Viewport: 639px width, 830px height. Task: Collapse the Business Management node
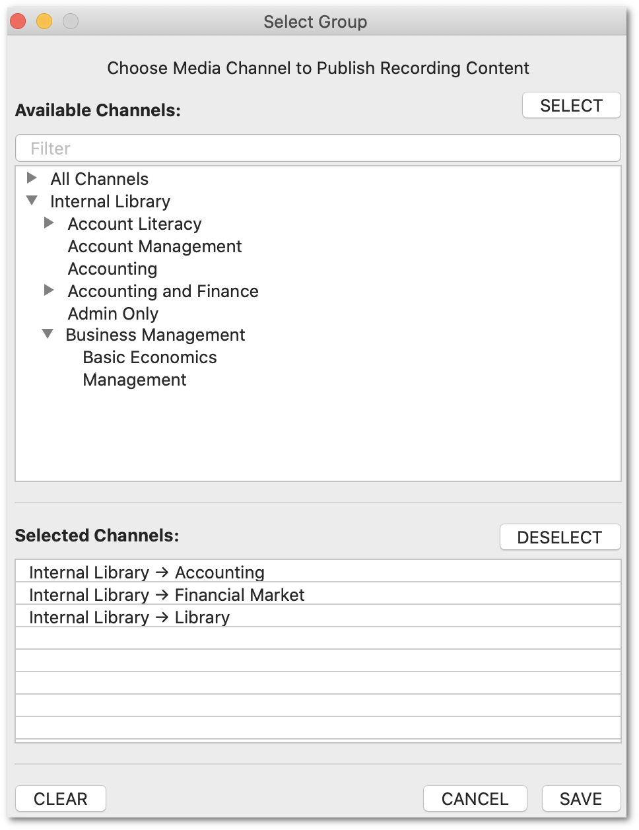tap(48, 335)
